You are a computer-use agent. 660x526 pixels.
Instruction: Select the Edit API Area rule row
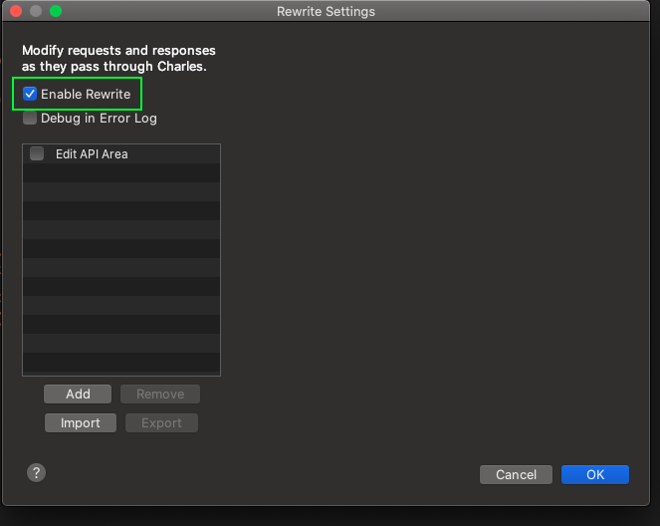(x=121, y=154)
